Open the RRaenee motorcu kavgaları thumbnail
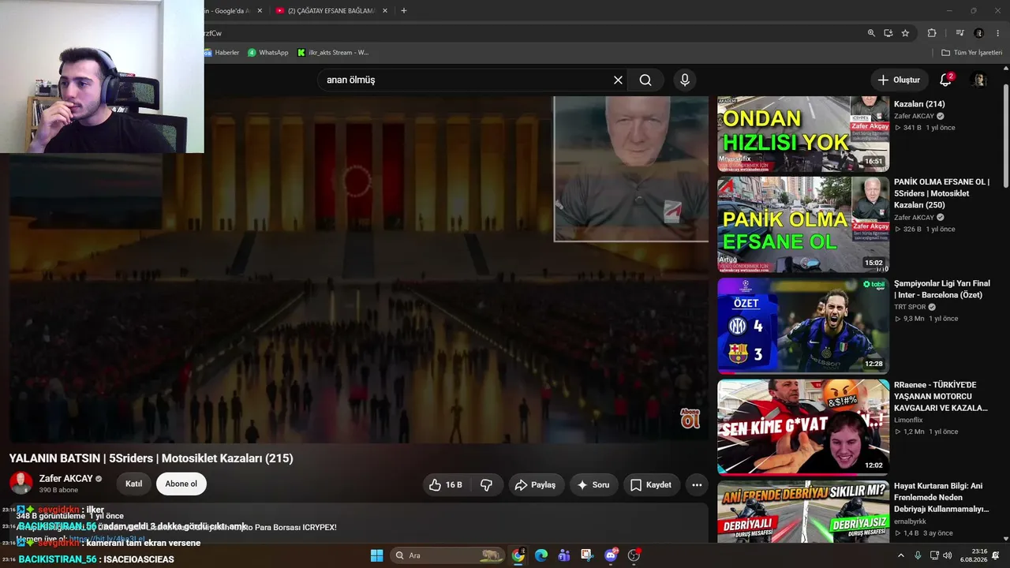 pos(803,427)
